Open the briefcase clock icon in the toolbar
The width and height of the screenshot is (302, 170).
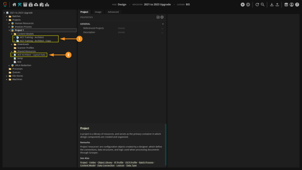tap(42, 5)
